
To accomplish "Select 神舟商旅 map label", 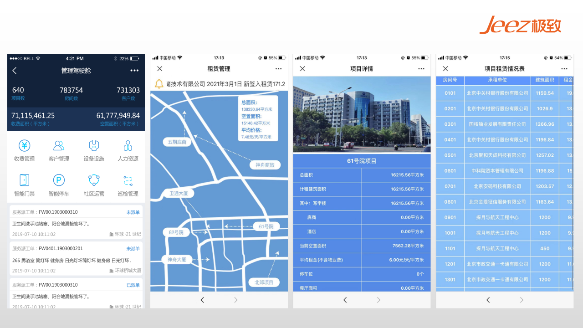I will (x=265, y=165).
